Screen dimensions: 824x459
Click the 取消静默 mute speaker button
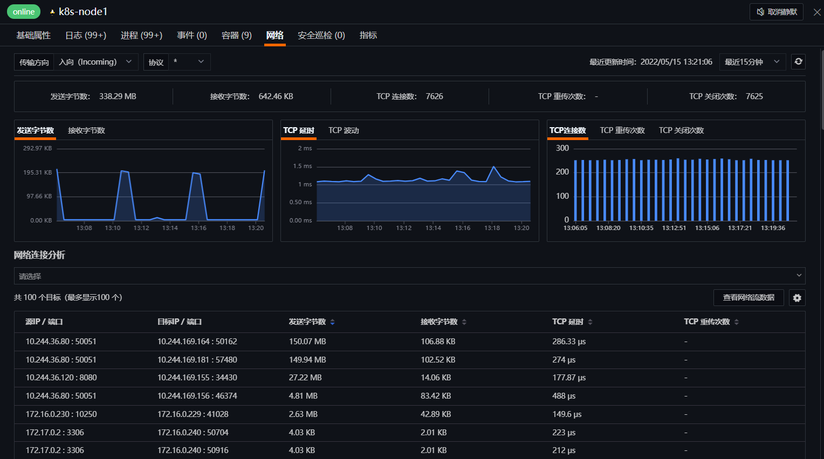pos(777,12)
